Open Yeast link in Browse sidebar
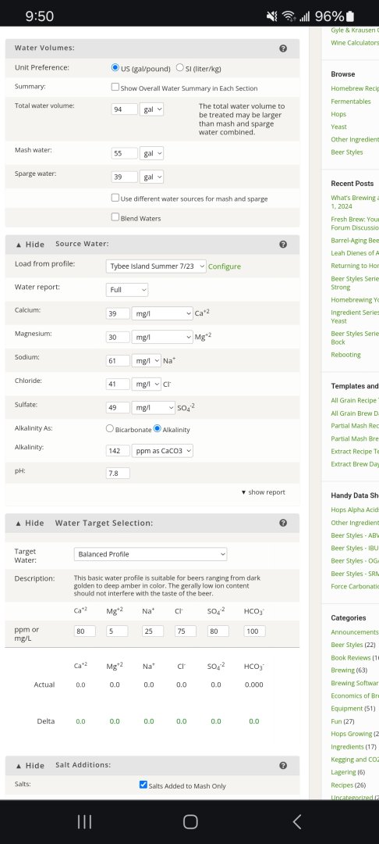Image resolution: width=379 pixels, height=844 pixels. click(338, 127)
